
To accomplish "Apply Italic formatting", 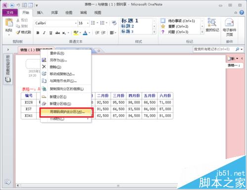I will [44, 33].
